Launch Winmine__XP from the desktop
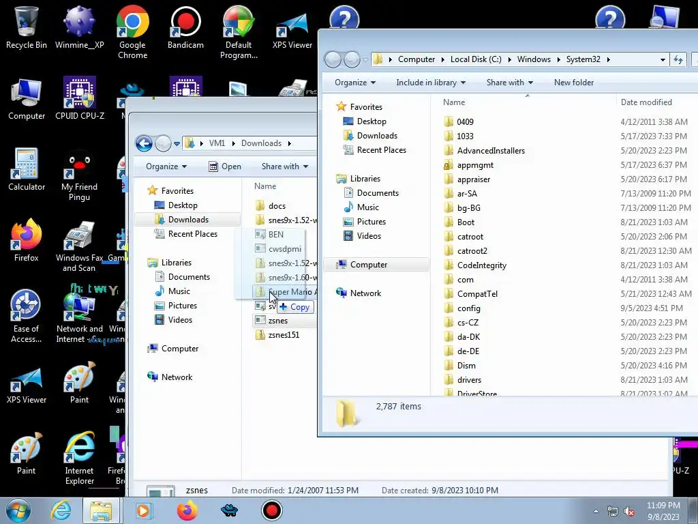The height and width of the screenshot is (524, 698). (x=79, y=27)
